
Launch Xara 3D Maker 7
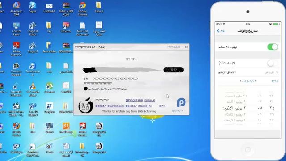click(x=33, y=110)
